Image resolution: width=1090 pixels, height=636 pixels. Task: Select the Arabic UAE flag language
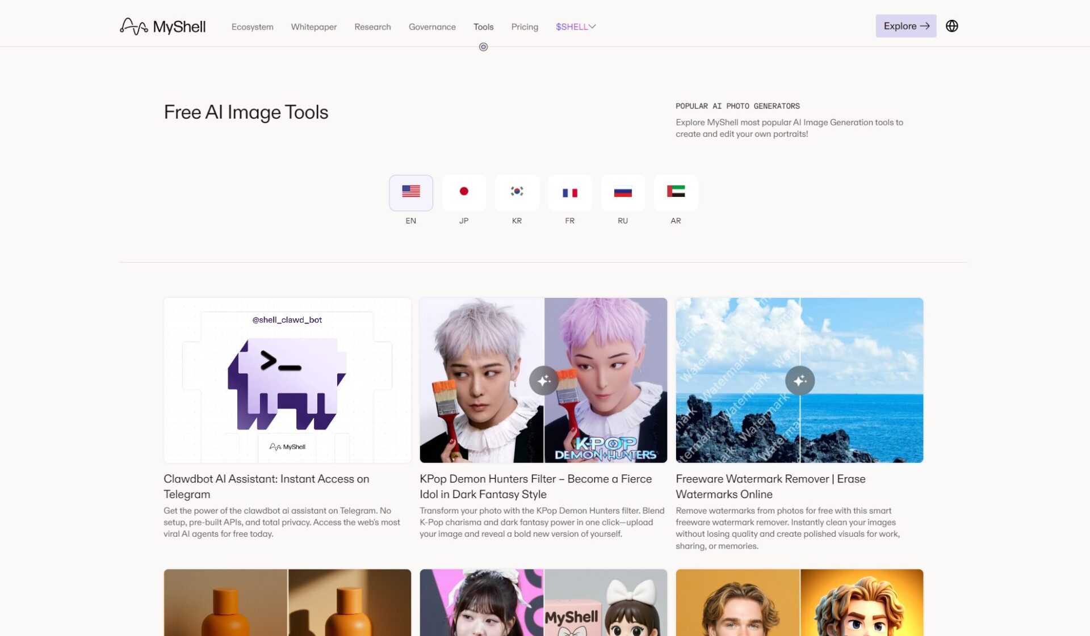(675, 193)
